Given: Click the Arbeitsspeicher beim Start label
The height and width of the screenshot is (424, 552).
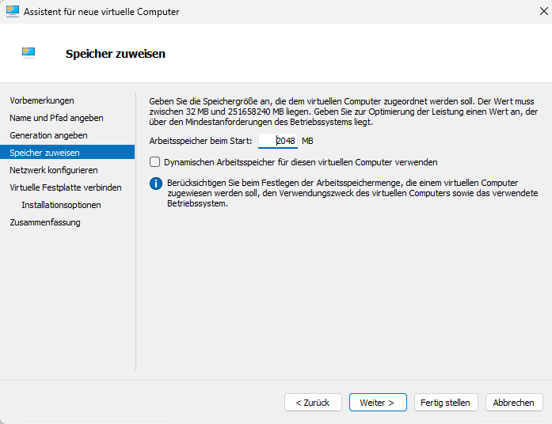Looking at the screenshot, I should (x=200, y=141).
